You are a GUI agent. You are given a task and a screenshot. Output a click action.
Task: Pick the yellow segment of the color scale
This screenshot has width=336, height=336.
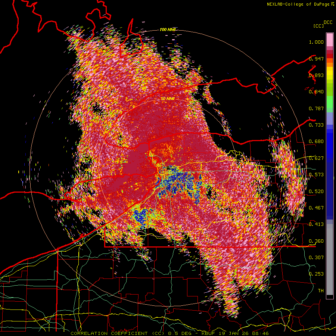coord(330,74)
